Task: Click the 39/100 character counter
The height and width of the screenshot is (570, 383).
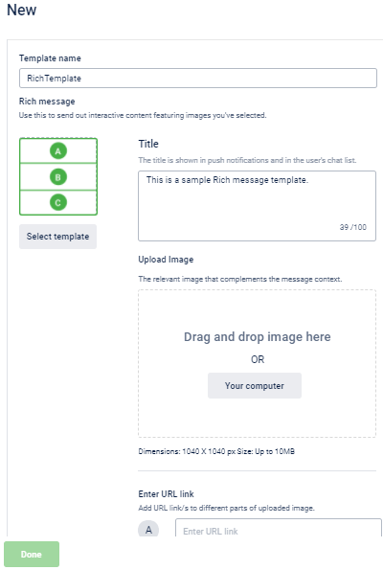Action: tap(353, 227)
